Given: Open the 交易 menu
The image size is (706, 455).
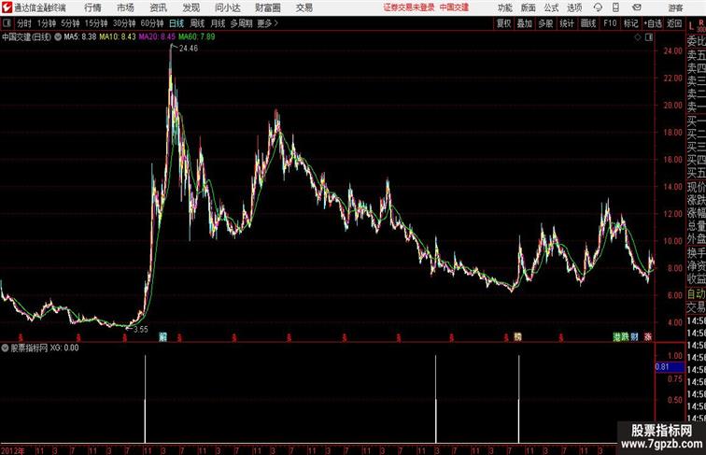Looking at the screenshot, I should pos(304,7).
